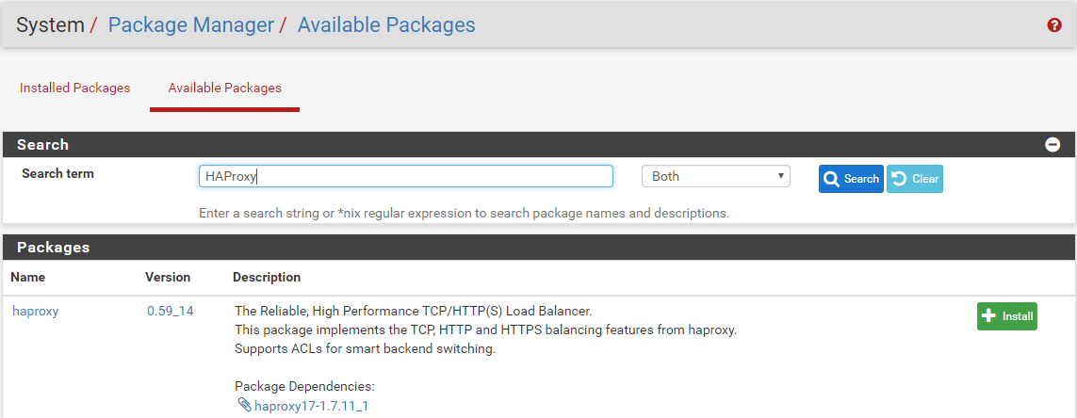Go to Package Manager in the breadcrumb
The image size is (1077, 418).
click(190, 24)
